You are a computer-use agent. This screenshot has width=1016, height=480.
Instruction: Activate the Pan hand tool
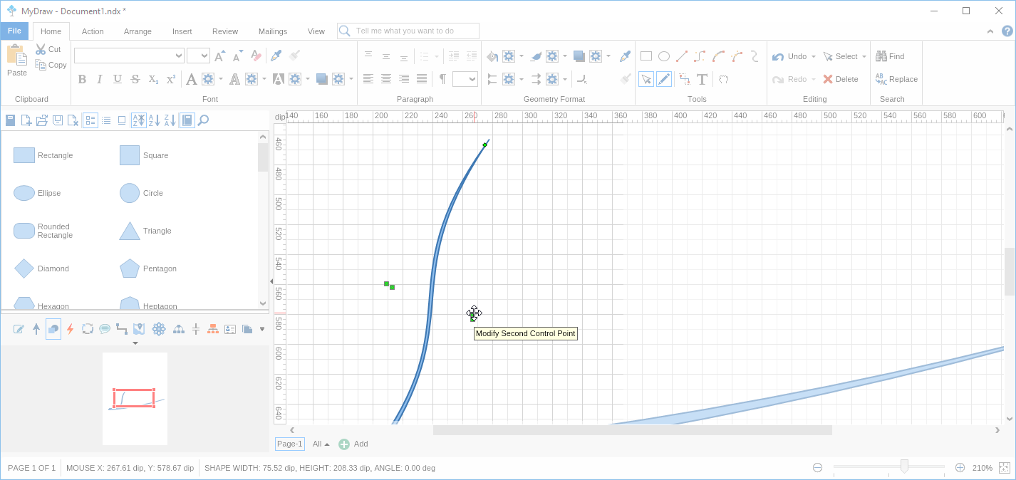click(723, 79)
